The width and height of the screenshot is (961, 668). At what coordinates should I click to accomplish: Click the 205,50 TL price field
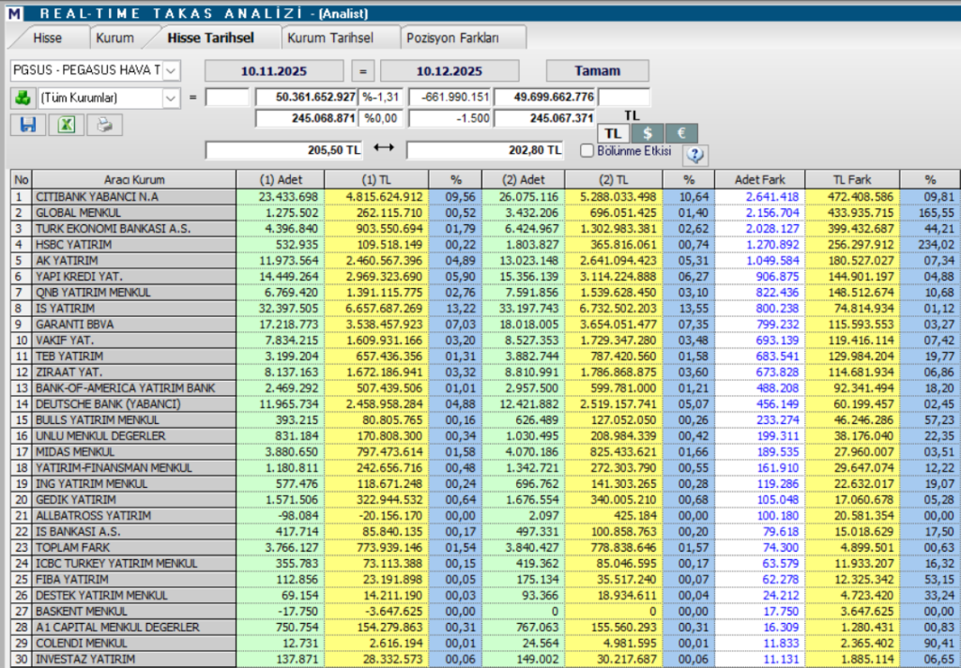point(282,150)
